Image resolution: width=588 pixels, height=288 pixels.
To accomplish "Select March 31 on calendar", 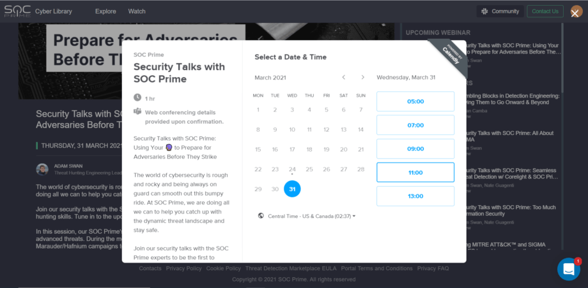I will click(292, 189).
